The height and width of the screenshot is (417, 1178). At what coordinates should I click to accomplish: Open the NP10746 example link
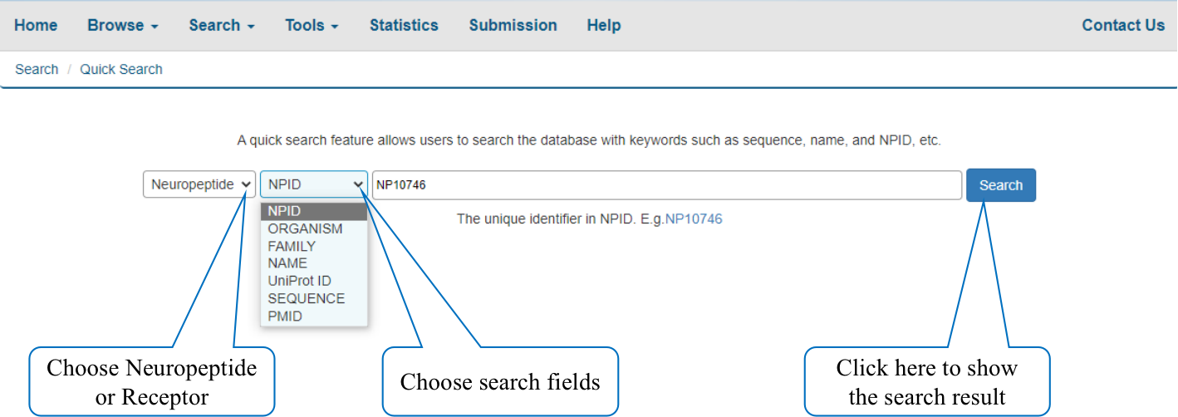click(x=694, y=219)
